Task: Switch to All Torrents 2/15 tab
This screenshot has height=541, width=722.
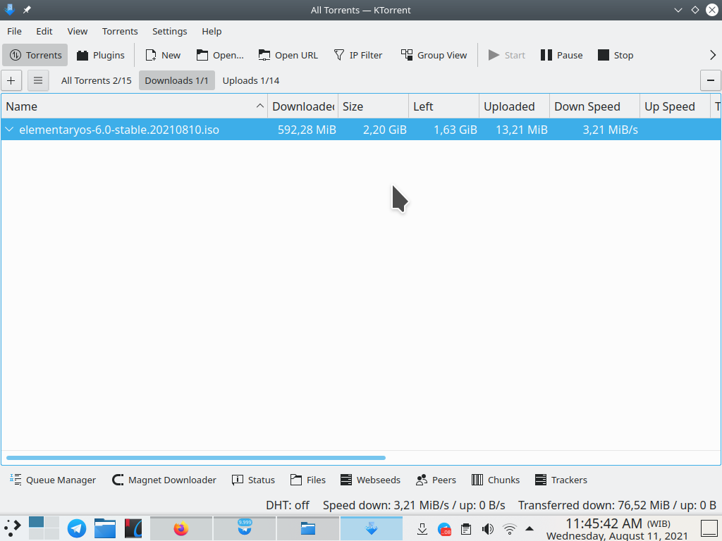Action: coord(96,80)
